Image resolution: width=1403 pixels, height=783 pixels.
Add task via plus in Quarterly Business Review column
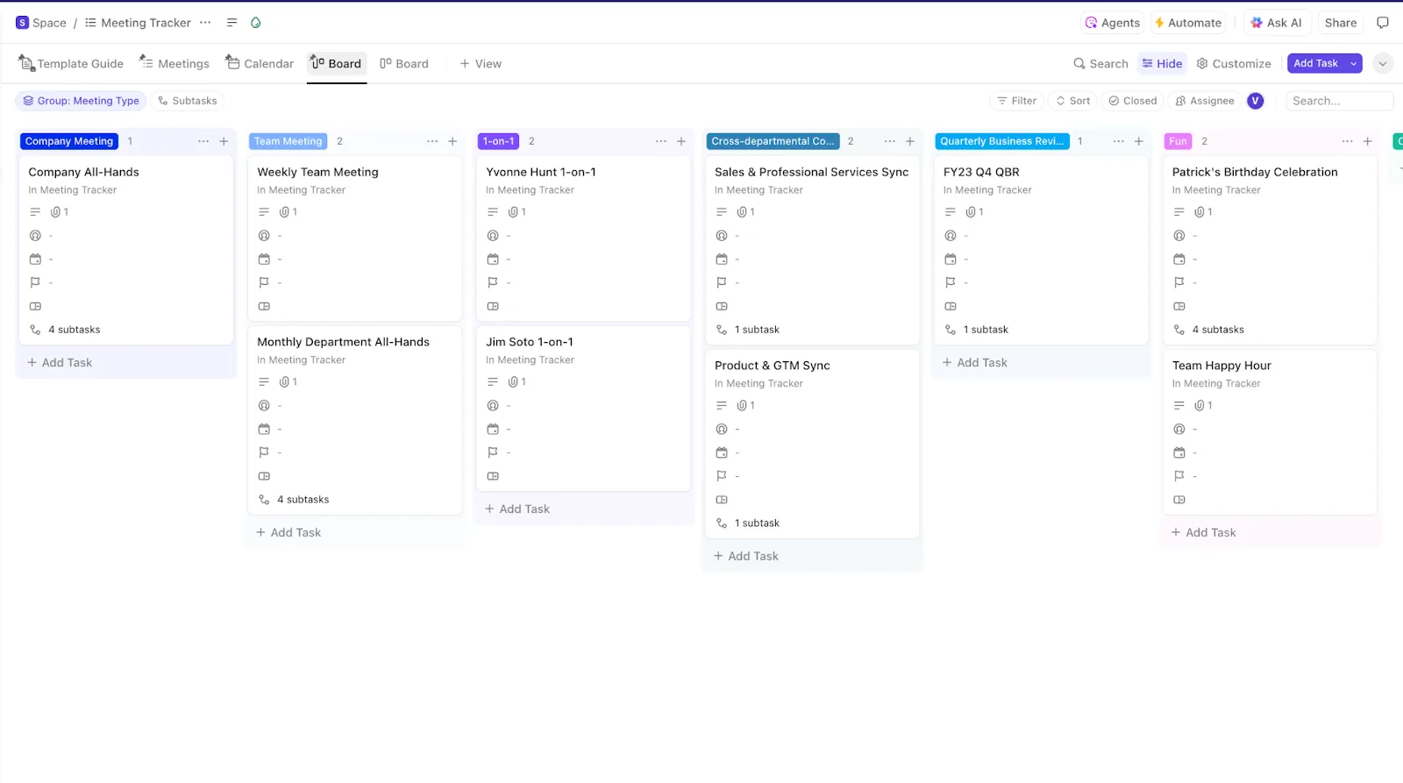point(1139,141)
